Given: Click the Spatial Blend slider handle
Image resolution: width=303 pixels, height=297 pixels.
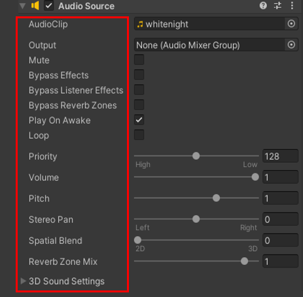Looking at the screenshot, I should pos(137,240).
